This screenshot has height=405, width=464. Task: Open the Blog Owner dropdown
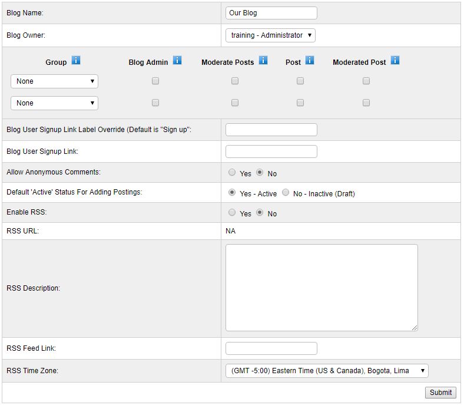(x=270, y=35)
